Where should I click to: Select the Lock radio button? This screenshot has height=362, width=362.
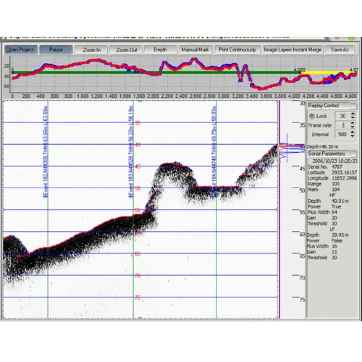(x=312, y=116)
